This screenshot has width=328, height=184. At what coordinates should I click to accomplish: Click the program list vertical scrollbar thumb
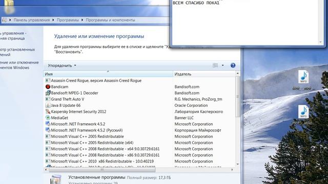[x=237, y=97]
